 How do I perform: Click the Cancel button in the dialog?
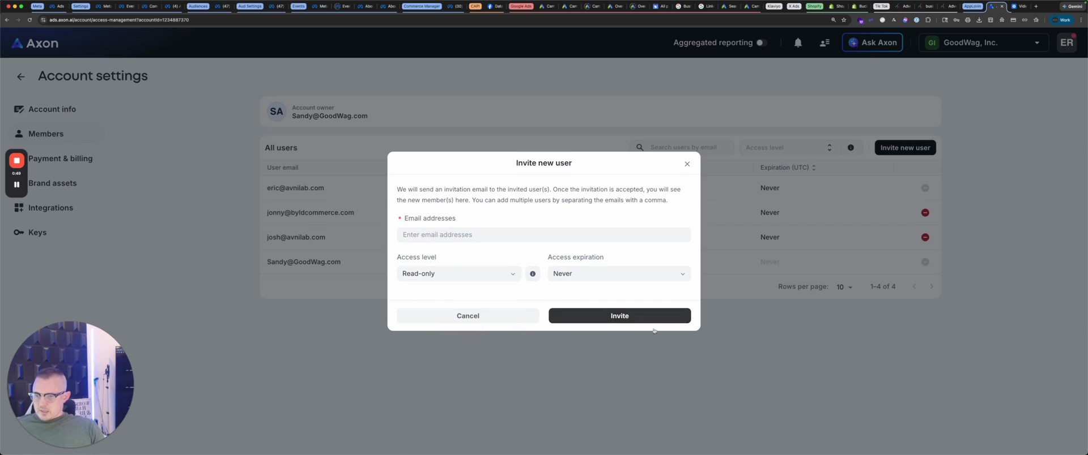pos(467,316)
